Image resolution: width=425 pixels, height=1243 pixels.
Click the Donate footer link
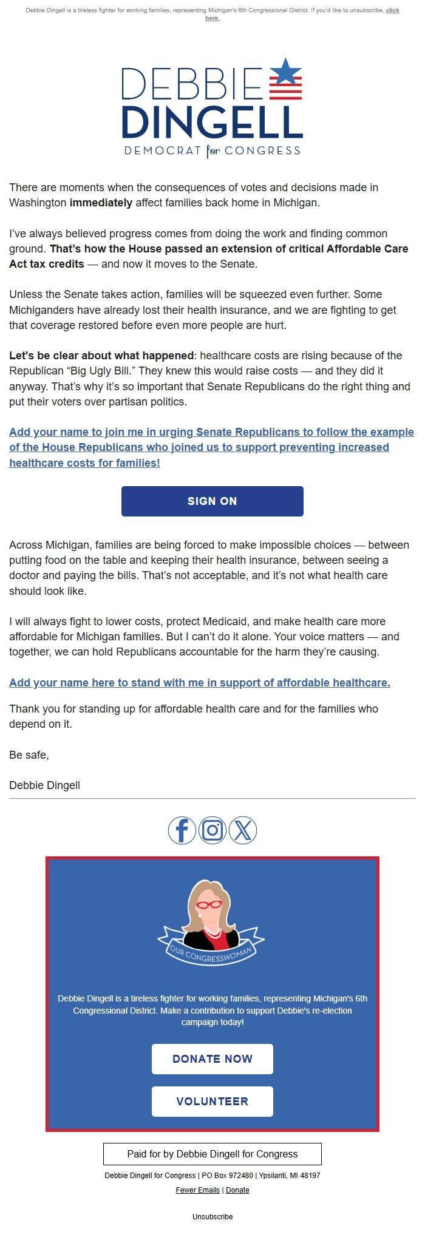237,1190
